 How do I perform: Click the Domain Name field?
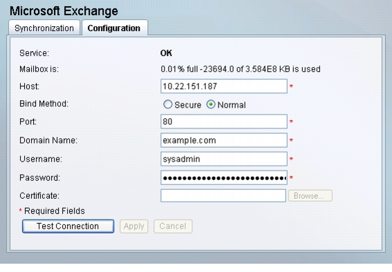pyautogui.click(x=224, y=140)
